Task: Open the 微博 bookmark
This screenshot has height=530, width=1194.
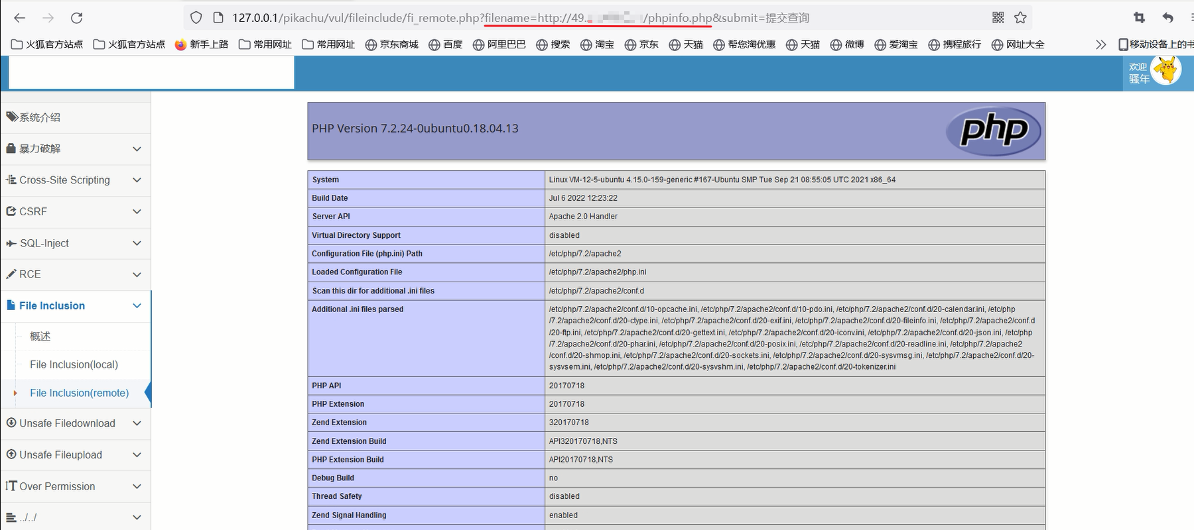Action: (x=848, y=44)
